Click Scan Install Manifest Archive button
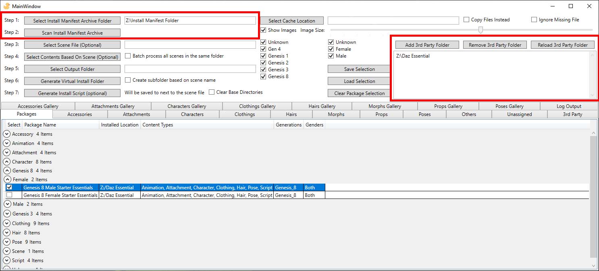This screenshot has height=271, width=599. 72,33
